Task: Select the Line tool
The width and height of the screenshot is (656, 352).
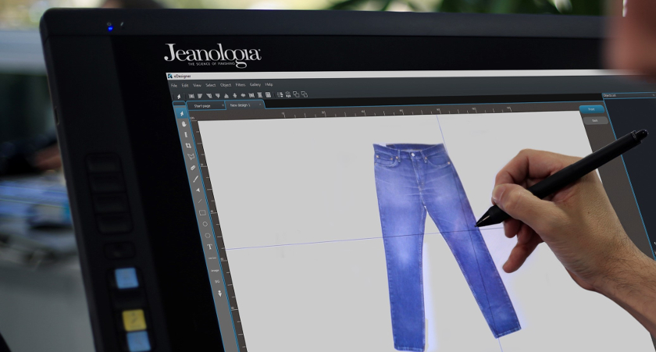Action: 200,201
